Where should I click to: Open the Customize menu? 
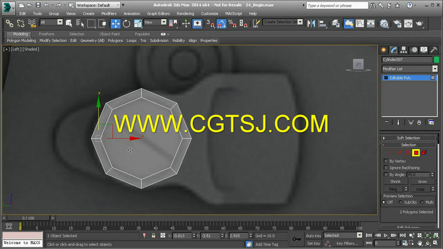(x=210, y=13)
